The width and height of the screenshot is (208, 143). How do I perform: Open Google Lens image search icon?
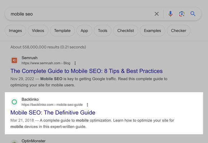181,14
